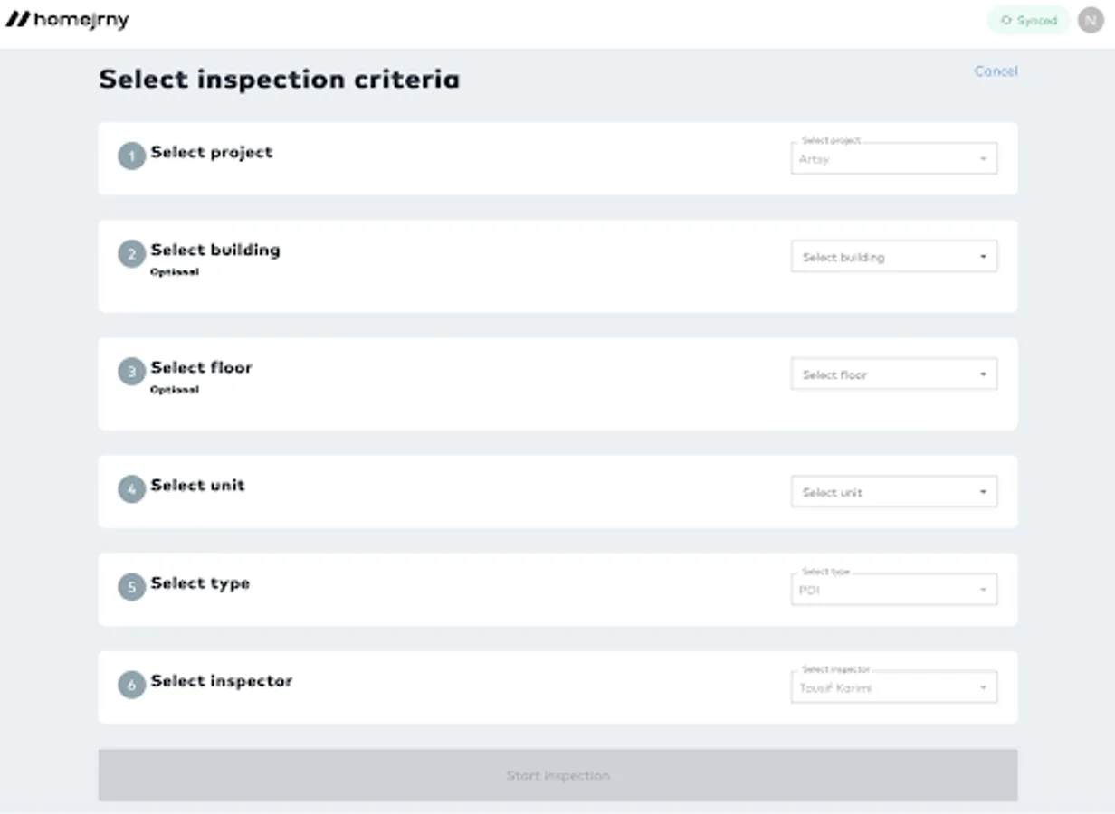Open the Select type dropdown showing PDI
This screenshot has width=1115, height=814.
click(x=893, y=591)
